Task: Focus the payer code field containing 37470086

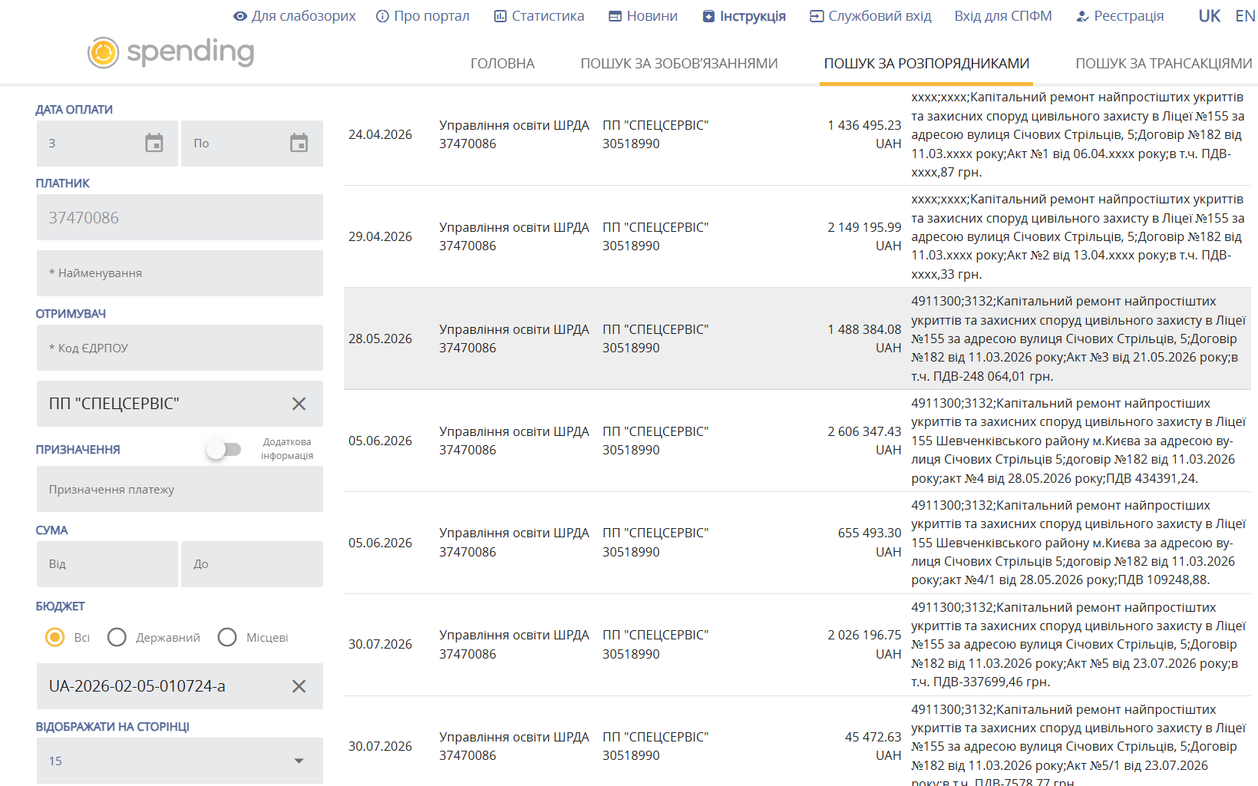Action: [x=180, y=217]
